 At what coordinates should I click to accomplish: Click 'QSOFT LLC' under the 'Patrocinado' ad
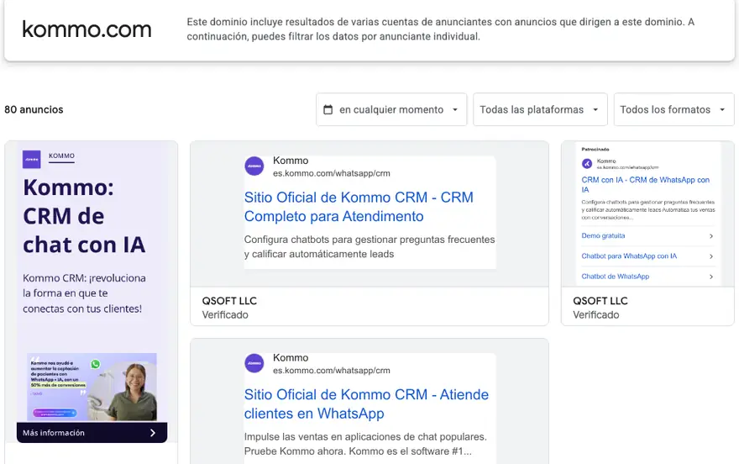pos(600,301)
